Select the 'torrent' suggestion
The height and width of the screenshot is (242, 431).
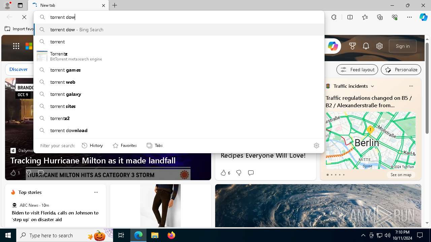click(x=179, y=42)
